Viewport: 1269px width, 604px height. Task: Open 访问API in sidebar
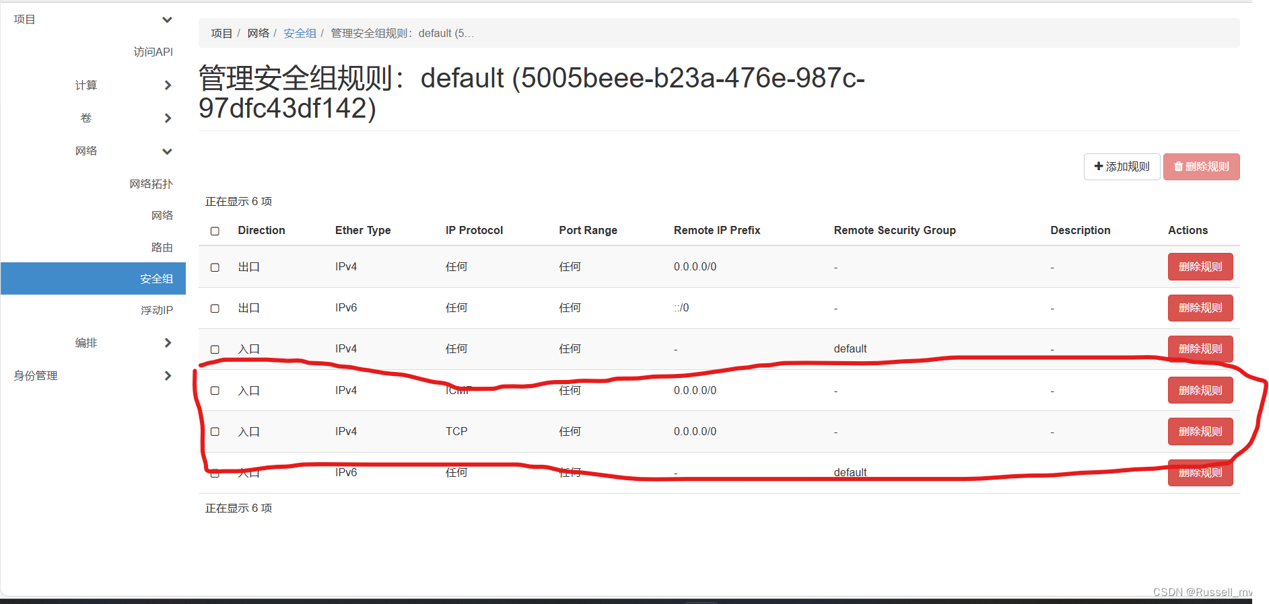click(153, 52)
